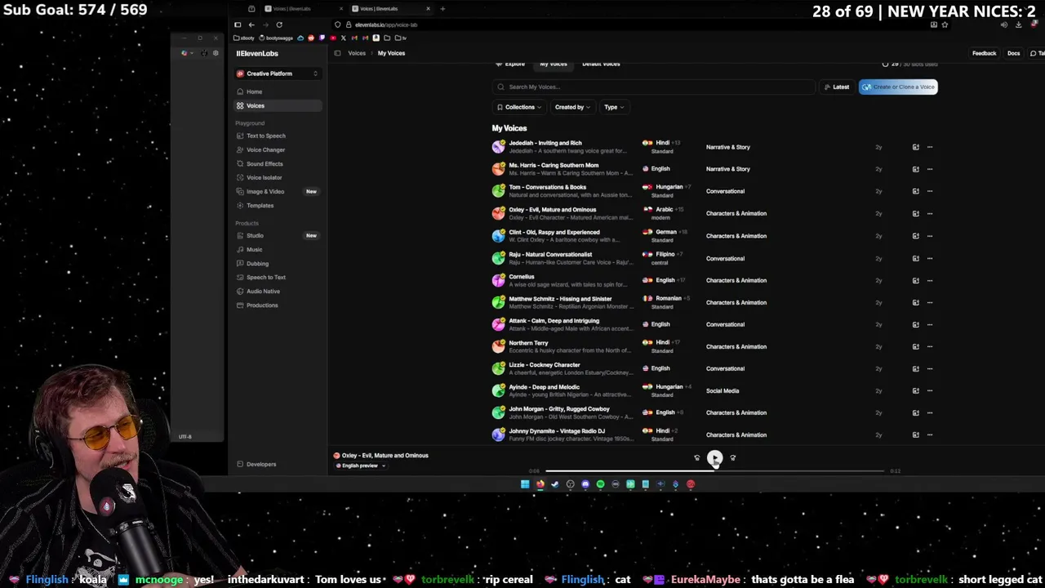Open the Latest sort dropdown
The image size is (1045, 588).
pos(836,87)
